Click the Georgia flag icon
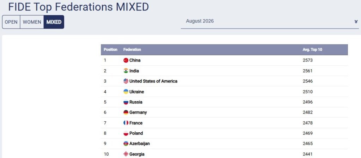This screenshot has width=361, height=158. [126, 154]
